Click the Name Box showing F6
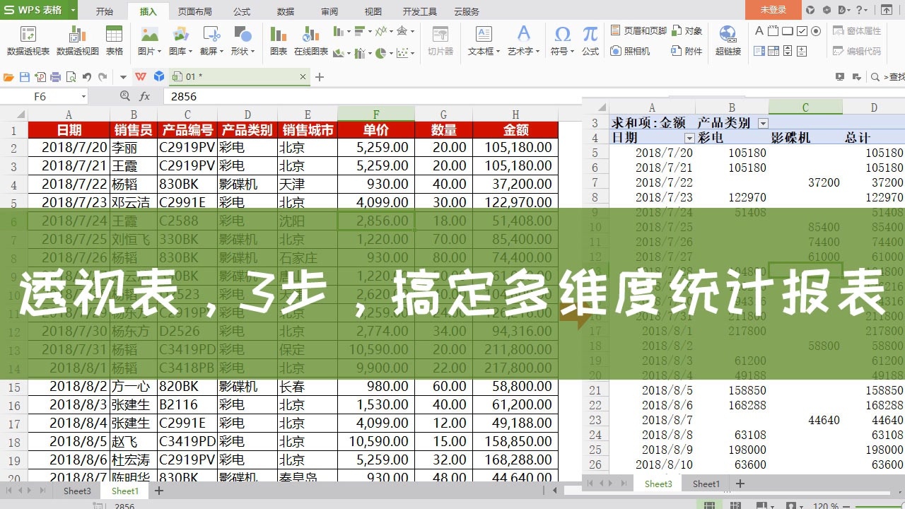 click(40, 96)
